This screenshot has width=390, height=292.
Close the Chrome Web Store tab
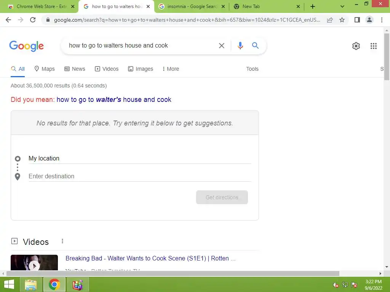pyautogui.click(x=73, y=7)
